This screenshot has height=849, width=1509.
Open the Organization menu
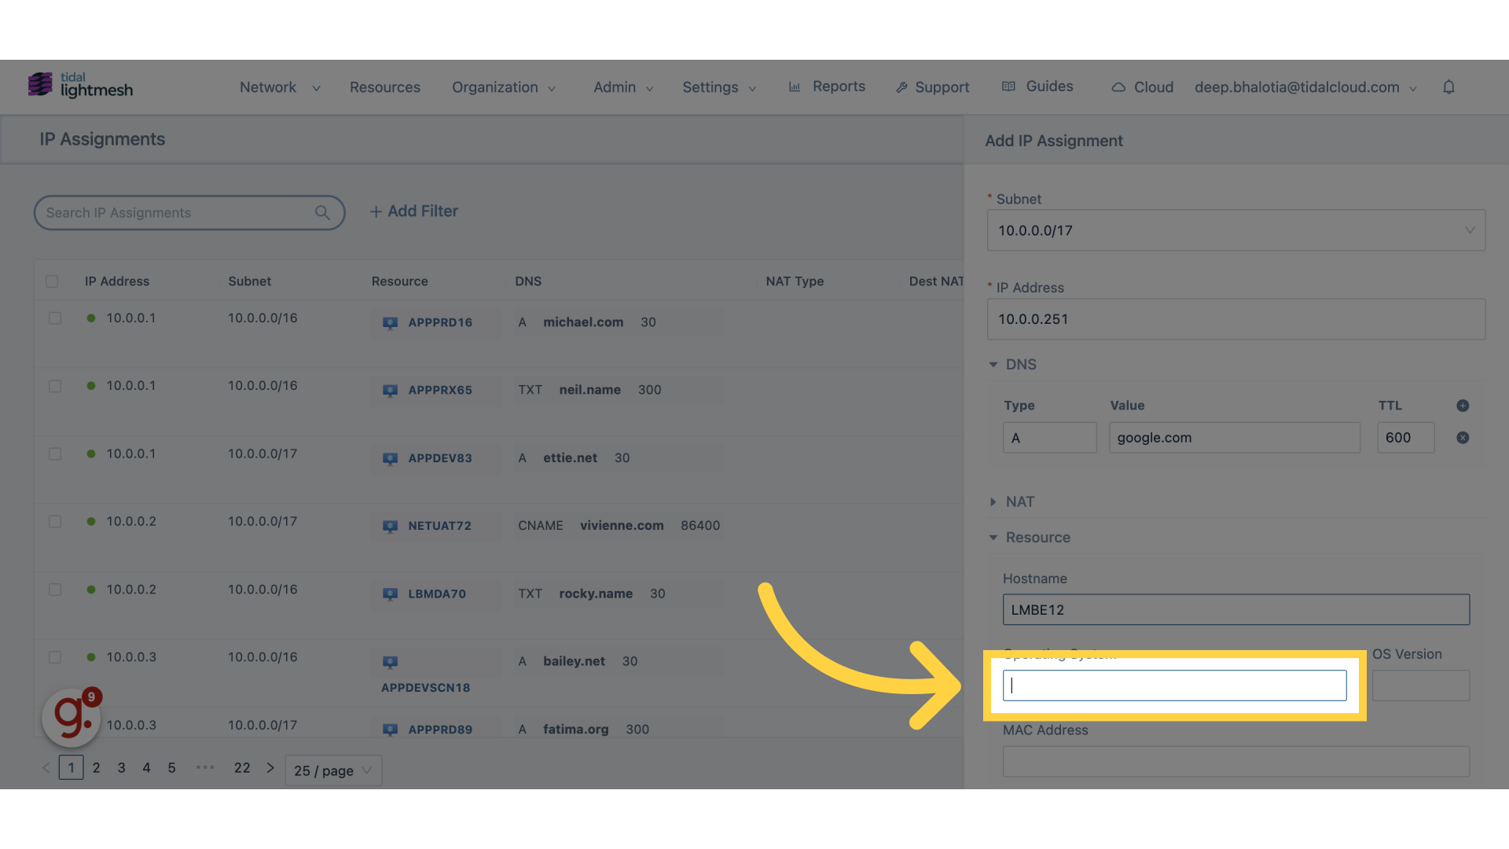tap(504, 87)
